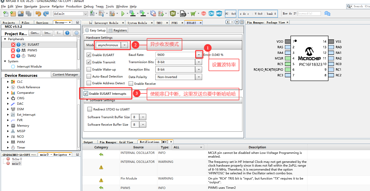Click the Import button
The width and height of the screenshot is (370, 191).
pos(48,33)
